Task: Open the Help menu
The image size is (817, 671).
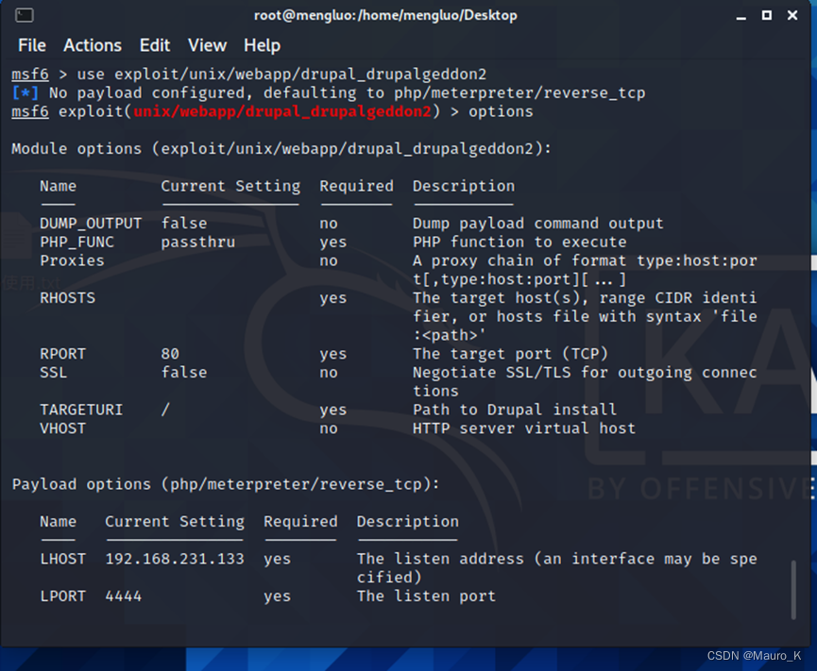Action: [x=262, y=45]
